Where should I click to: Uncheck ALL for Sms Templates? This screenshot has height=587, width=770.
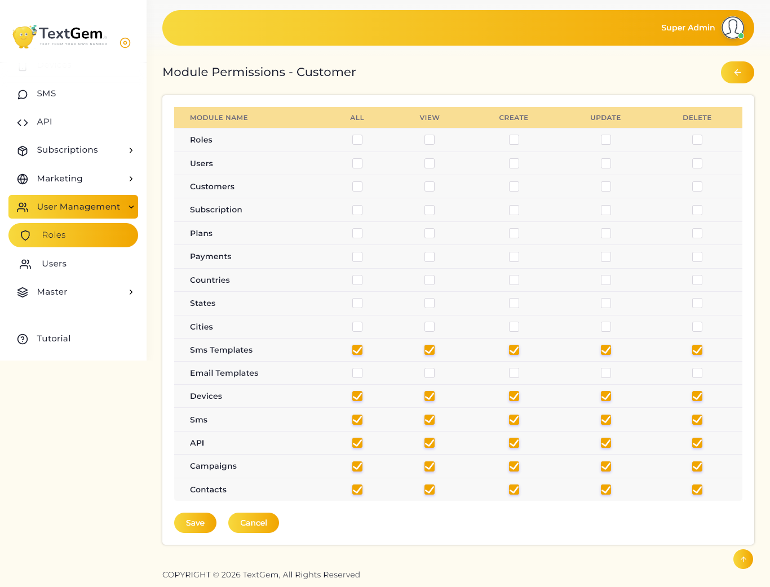point(357,350)
